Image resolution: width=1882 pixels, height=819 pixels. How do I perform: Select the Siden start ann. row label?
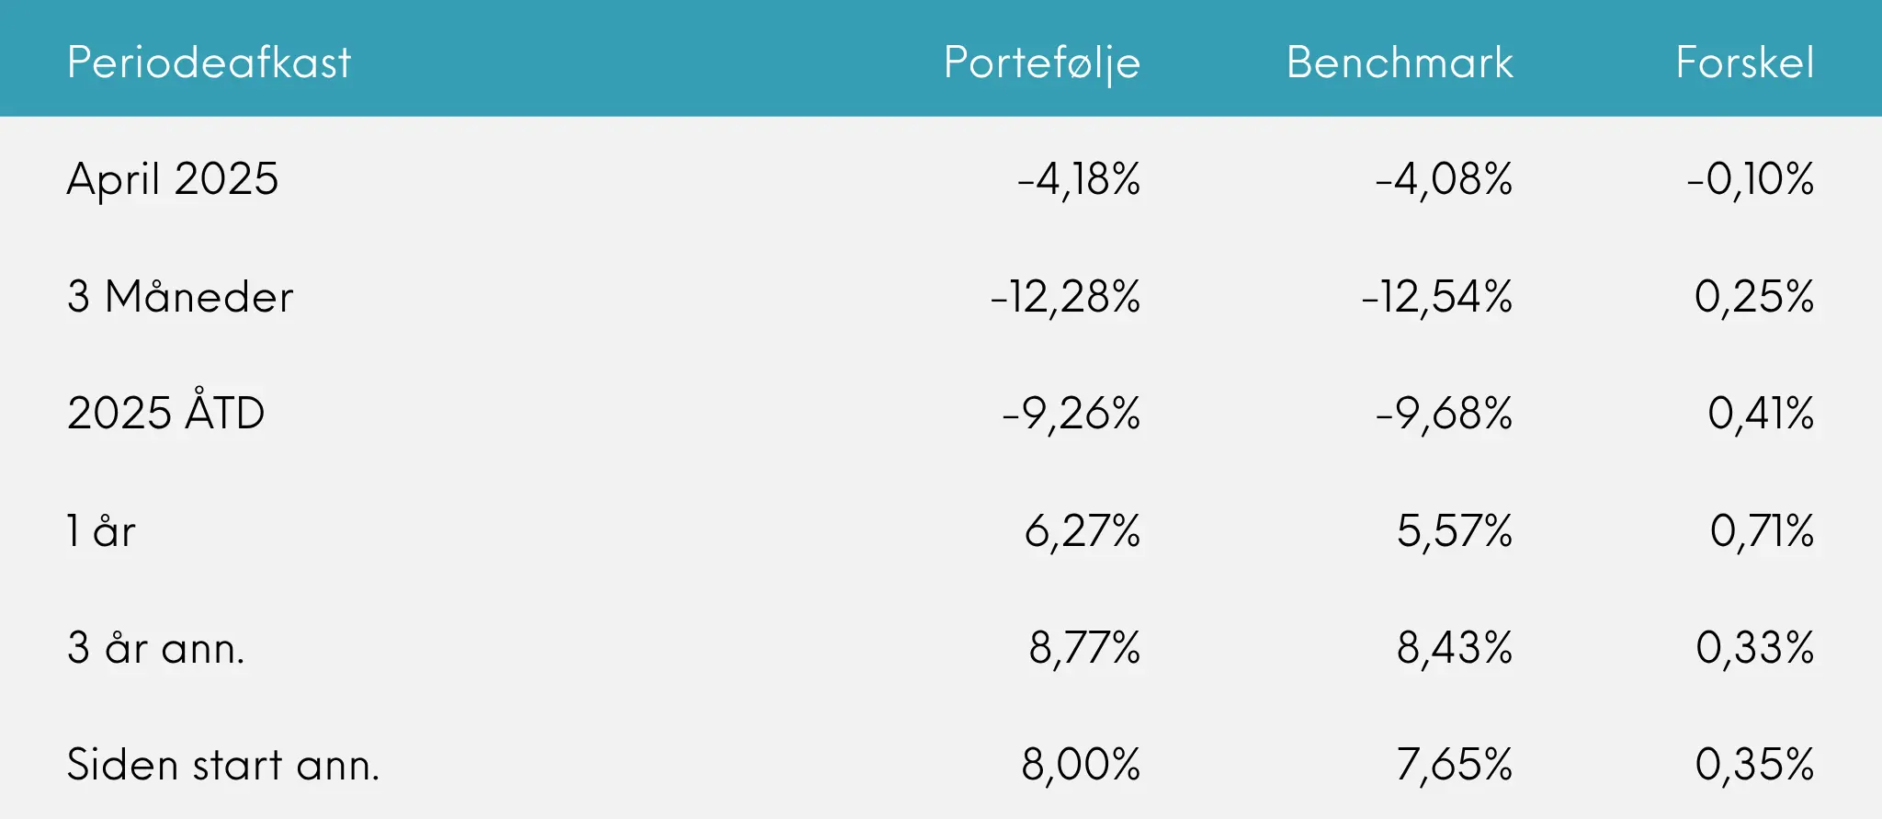pyautogui.click(x=223, y=765)
